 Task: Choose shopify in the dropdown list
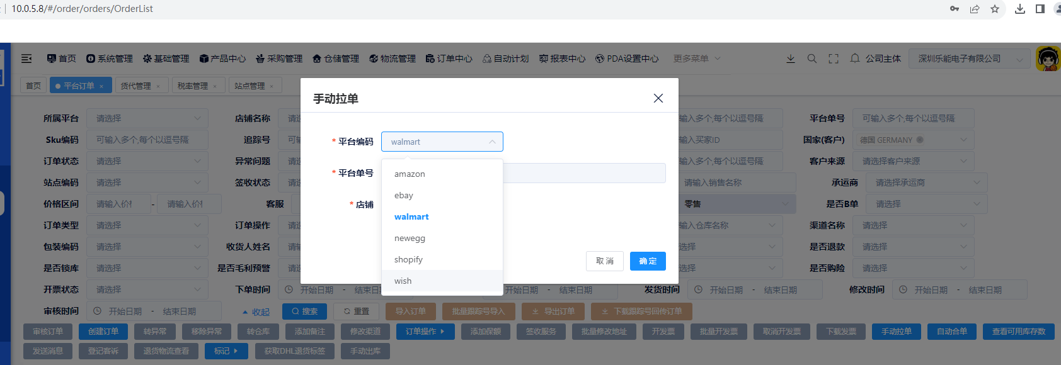pos(408,260)
